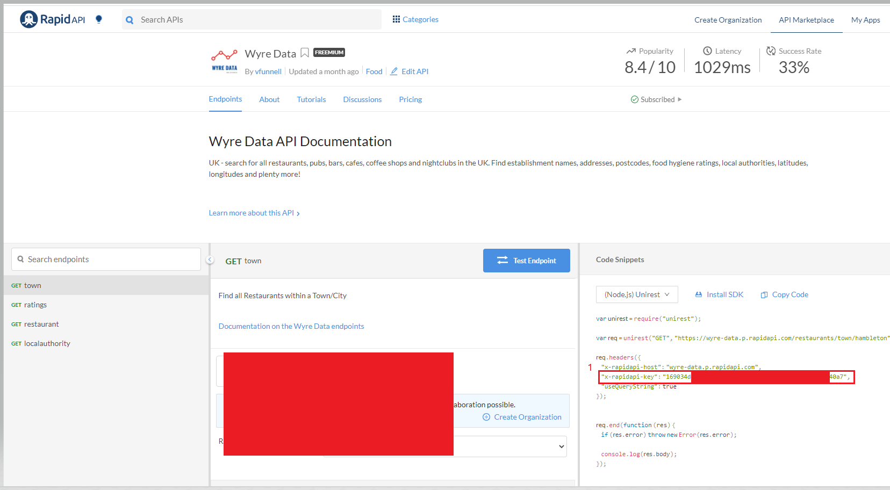Viewport: 890px width, 490px height.
Task: Click the Latency clock icon
Action: (x=707, y=51)
